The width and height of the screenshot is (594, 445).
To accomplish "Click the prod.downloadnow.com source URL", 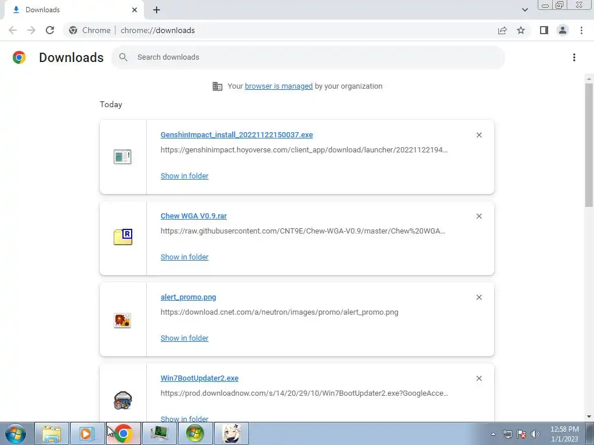I will [305, 393].
